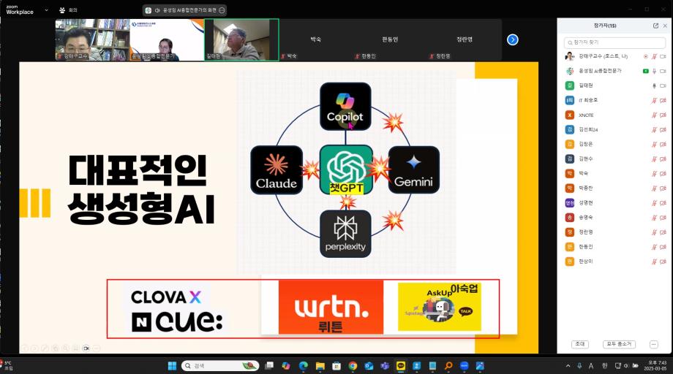
Task: Toggle video icon for IT 최승호
Action: click(x=663, y=101)
